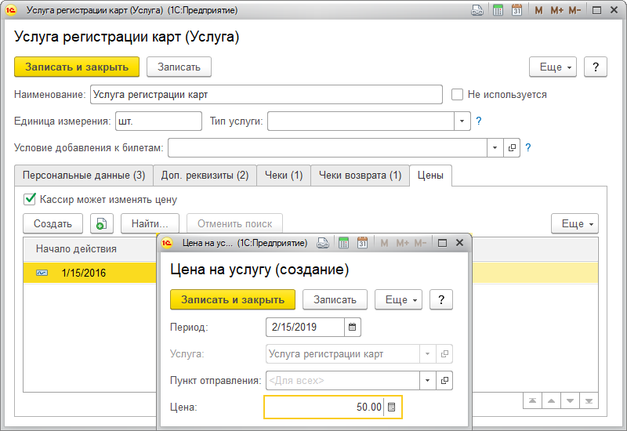
Task: Expand Пункт отправления dropdown
Action: pyautogui.click(x=427, y=381)
